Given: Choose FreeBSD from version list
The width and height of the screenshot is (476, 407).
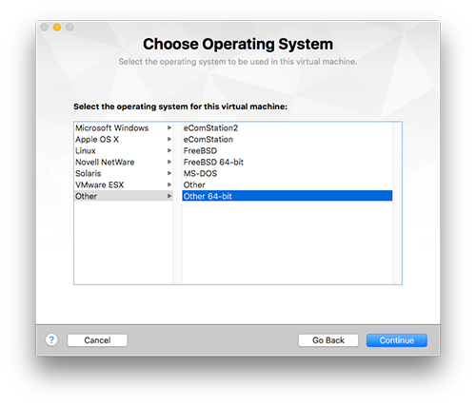Looking at the screenshot, I should click(x=288, y=150).
